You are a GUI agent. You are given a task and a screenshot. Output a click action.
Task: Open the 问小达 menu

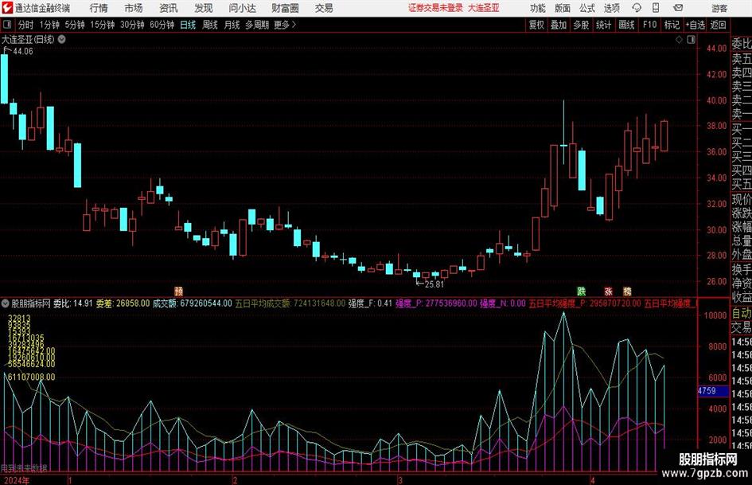coord(242,8)
